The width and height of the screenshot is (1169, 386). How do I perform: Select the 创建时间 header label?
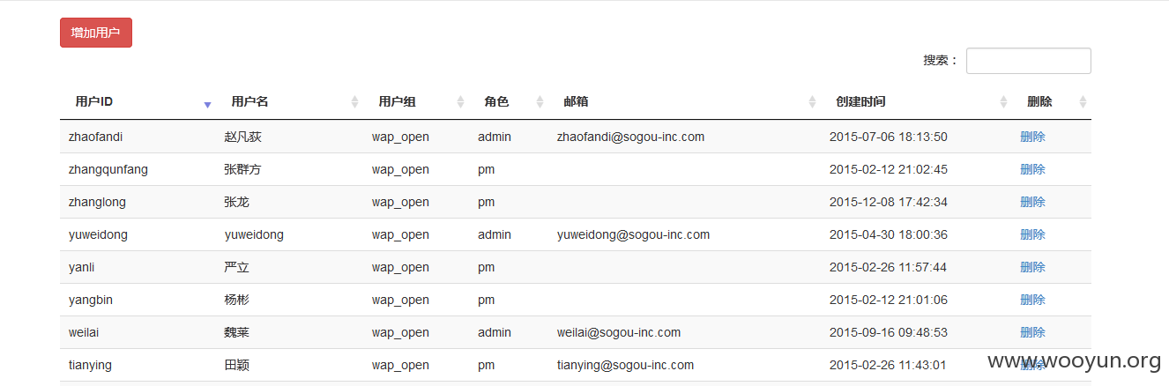tap(860, 101)
